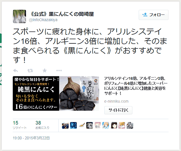This screenshot has height=151, width=181.
Task: Click the @InfoOkazakiya username handle
Action: (x=43, y=20)
